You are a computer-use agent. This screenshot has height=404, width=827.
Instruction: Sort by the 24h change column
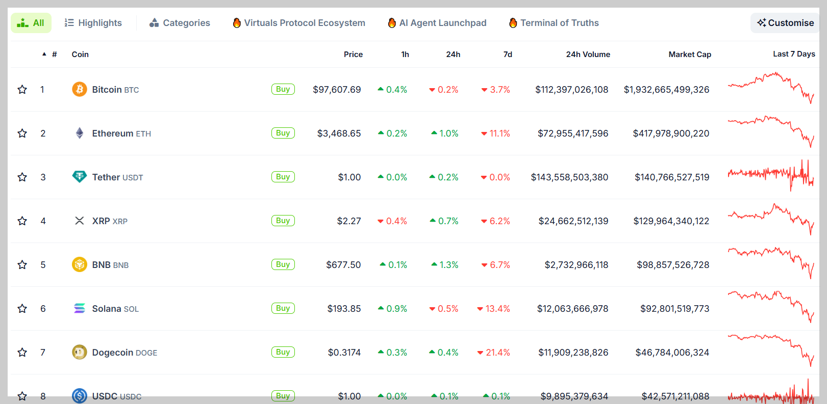[x=453, y=55]
